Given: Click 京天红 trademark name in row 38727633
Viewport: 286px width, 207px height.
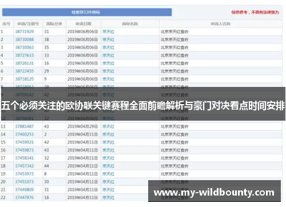Looking at the screenshot, I should pyautogui.click(x=108, y=55).
